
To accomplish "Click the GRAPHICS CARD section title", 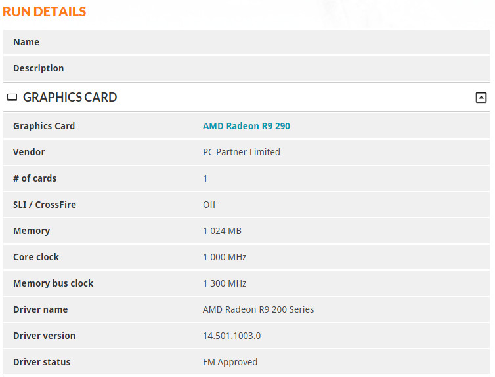I will (x=70, y=97).
